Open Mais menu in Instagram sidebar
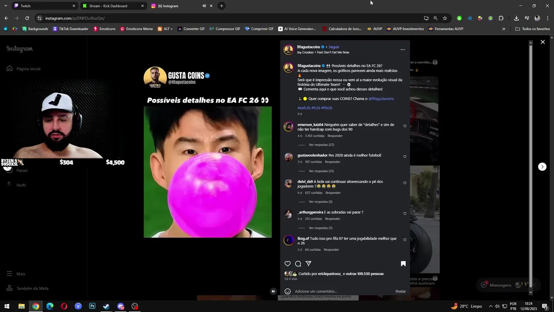This screenshot has height=312, width=554. [x=16, y=274]
